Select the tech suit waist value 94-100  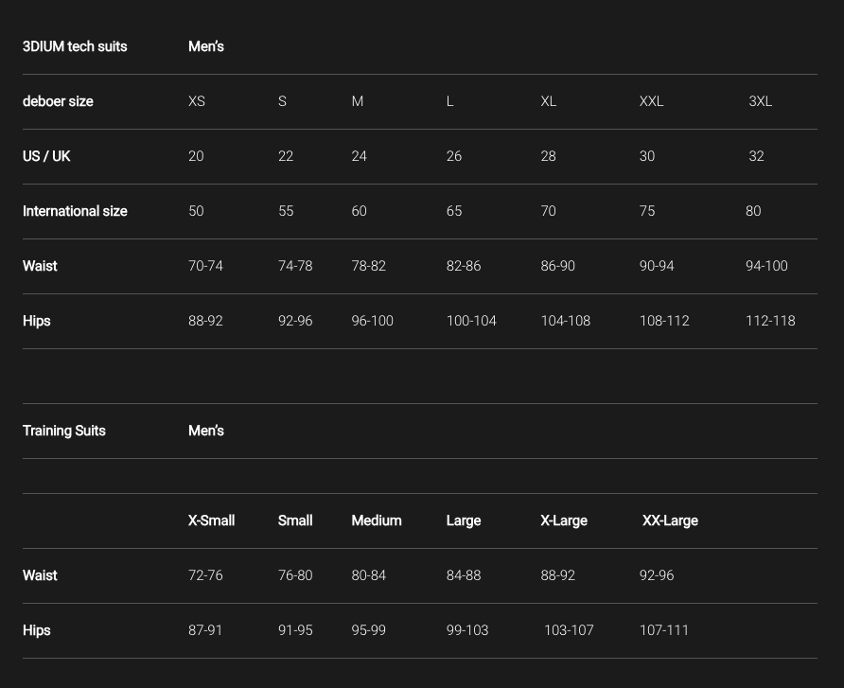coord(766,266)
